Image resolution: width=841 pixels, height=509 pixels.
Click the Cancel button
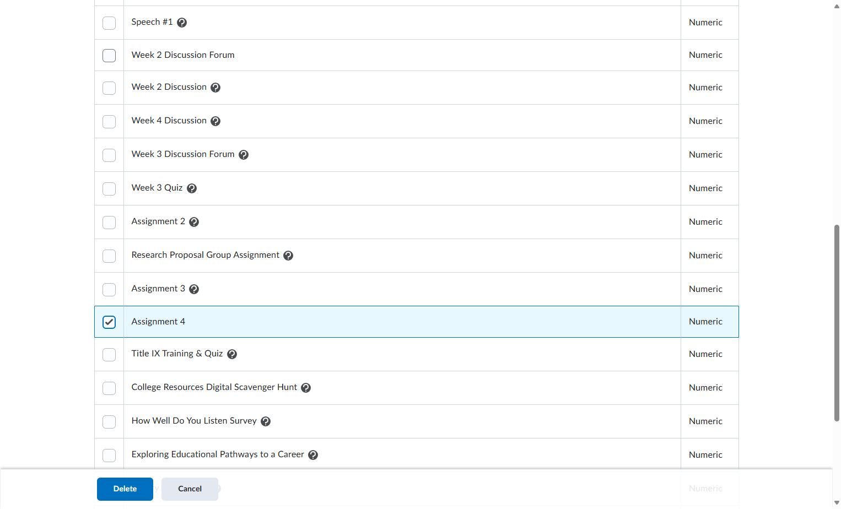click(190, 489)
